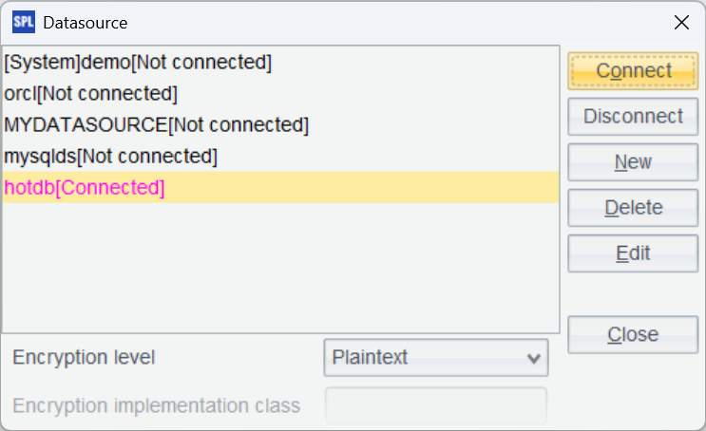Click the Encryption level label

[84, 358]
